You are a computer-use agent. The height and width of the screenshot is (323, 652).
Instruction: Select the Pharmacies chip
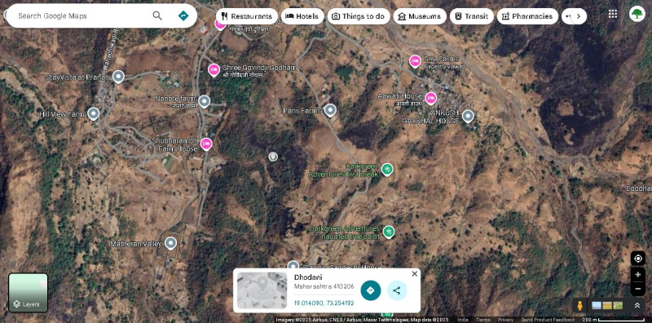click(527, 16)
